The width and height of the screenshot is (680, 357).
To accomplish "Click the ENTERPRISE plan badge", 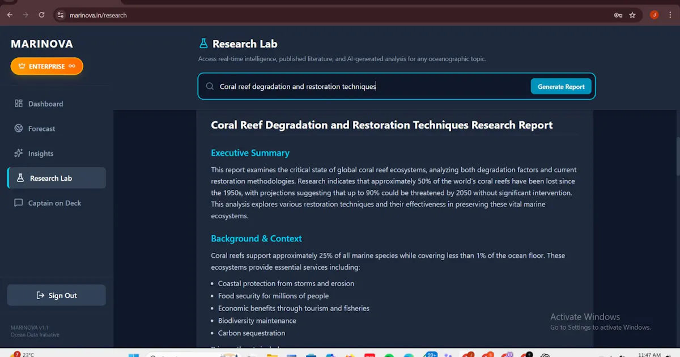I will [x=47, y=66].
